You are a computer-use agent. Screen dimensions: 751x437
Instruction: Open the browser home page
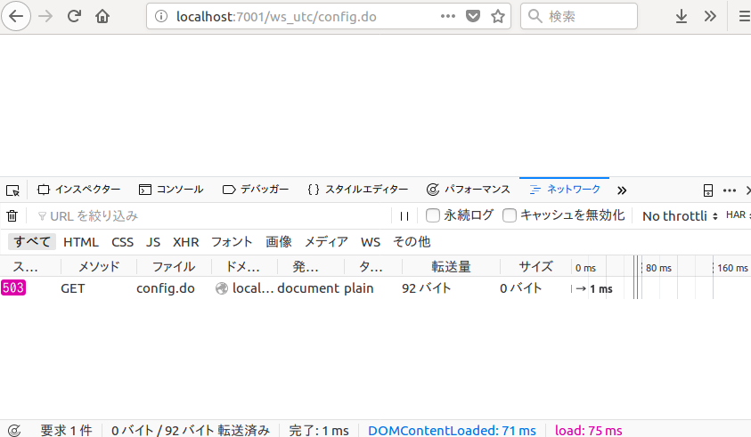pos(102,16)
